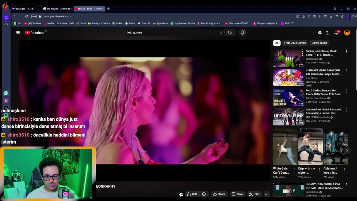This screenshot has height=201, width=357.
Task: Filter by Dance studio chip
Action: click(x=319, y=43)
